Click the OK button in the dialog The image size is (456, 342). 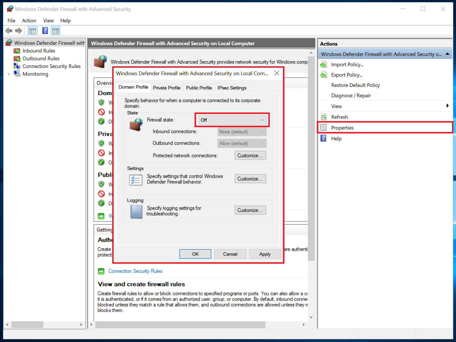195,254
